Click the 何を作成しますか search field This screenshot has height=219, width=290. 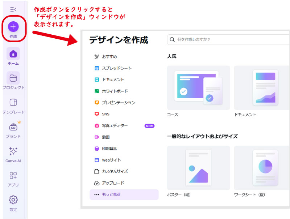point(228,39)
